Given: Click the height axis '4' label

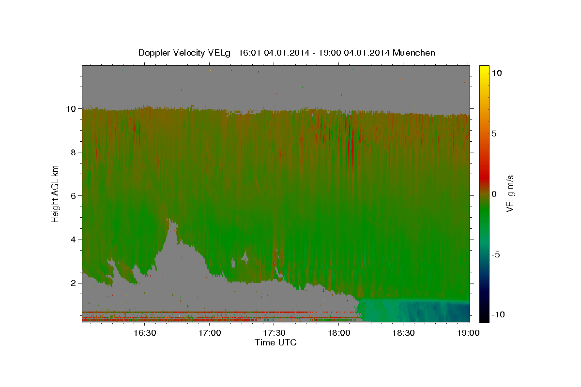Looking at the screenshot, I should point(74,239).
